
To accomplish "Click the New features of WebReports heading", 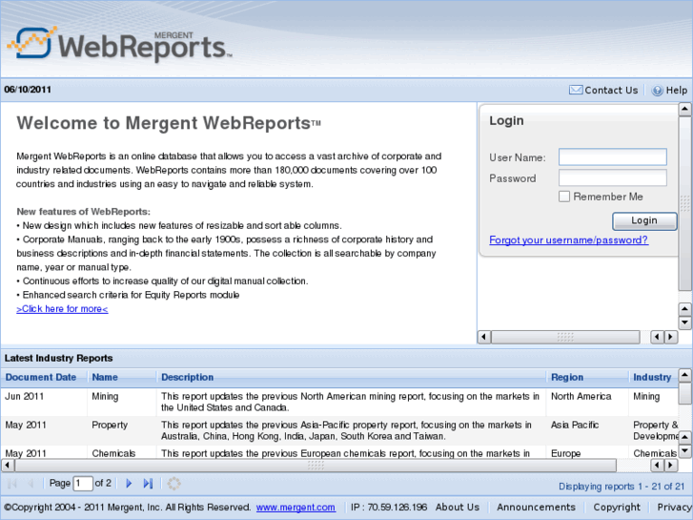I will [84, 212].
